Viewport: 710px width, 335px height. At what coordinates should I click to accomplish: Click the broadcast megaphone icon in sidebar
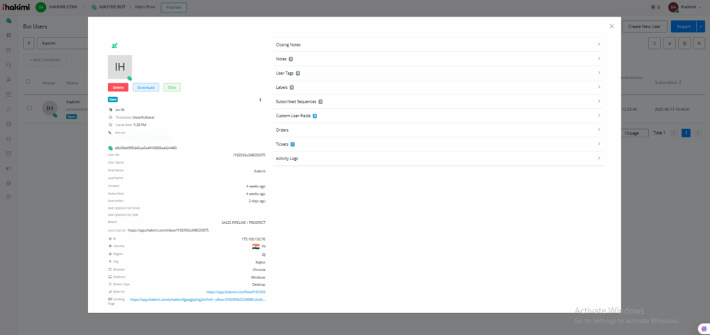(x=8, y=169)
